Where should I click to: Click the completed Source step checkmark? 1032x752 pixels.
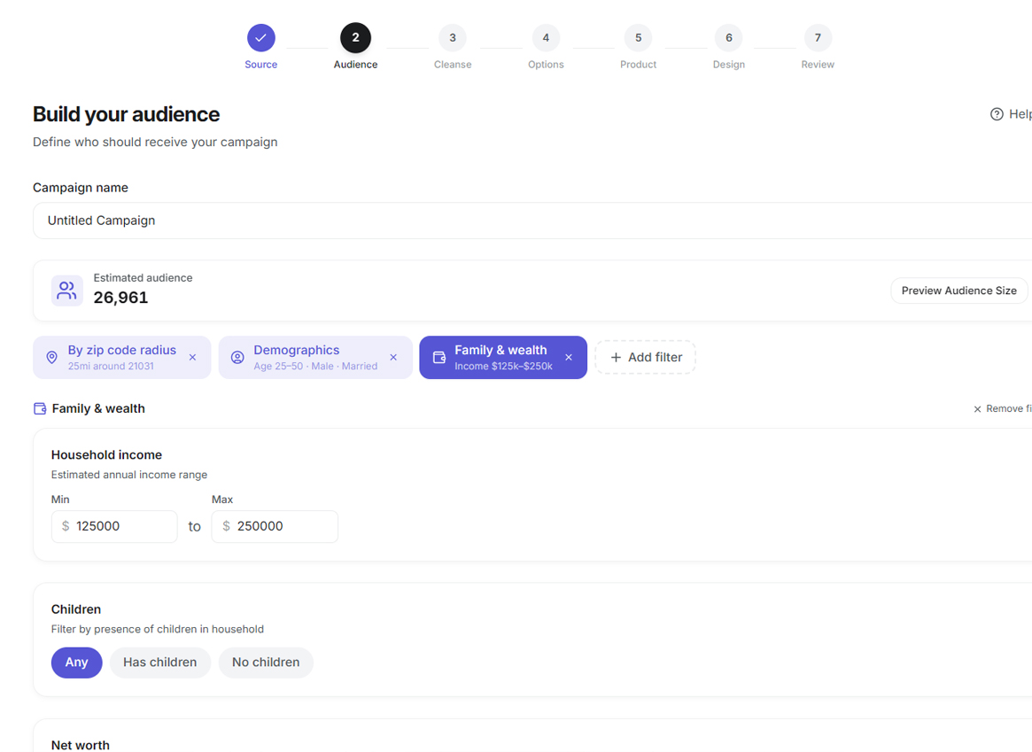(x=260, y=38)
